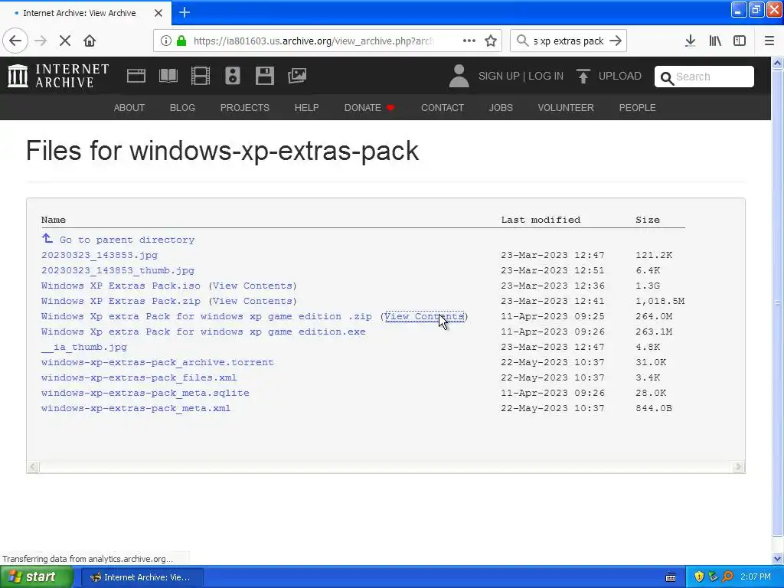Image resolution: width=784 pixels, height=588 pixels.
Task: Open file 20230323_143853.jpg
Action: point(100,255)
